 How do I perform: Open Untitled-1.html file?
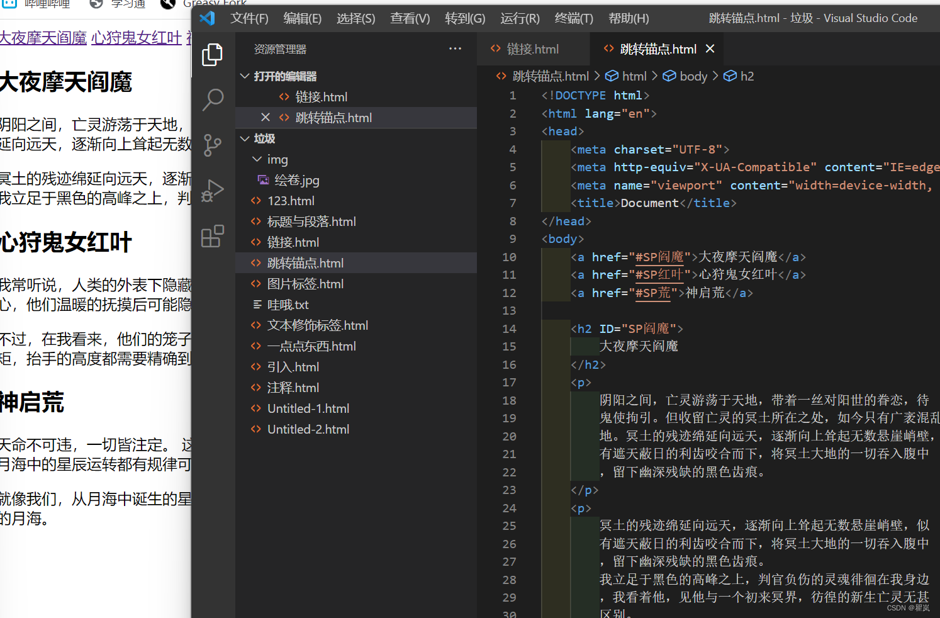pyautogui.click(x=356, y=408)
